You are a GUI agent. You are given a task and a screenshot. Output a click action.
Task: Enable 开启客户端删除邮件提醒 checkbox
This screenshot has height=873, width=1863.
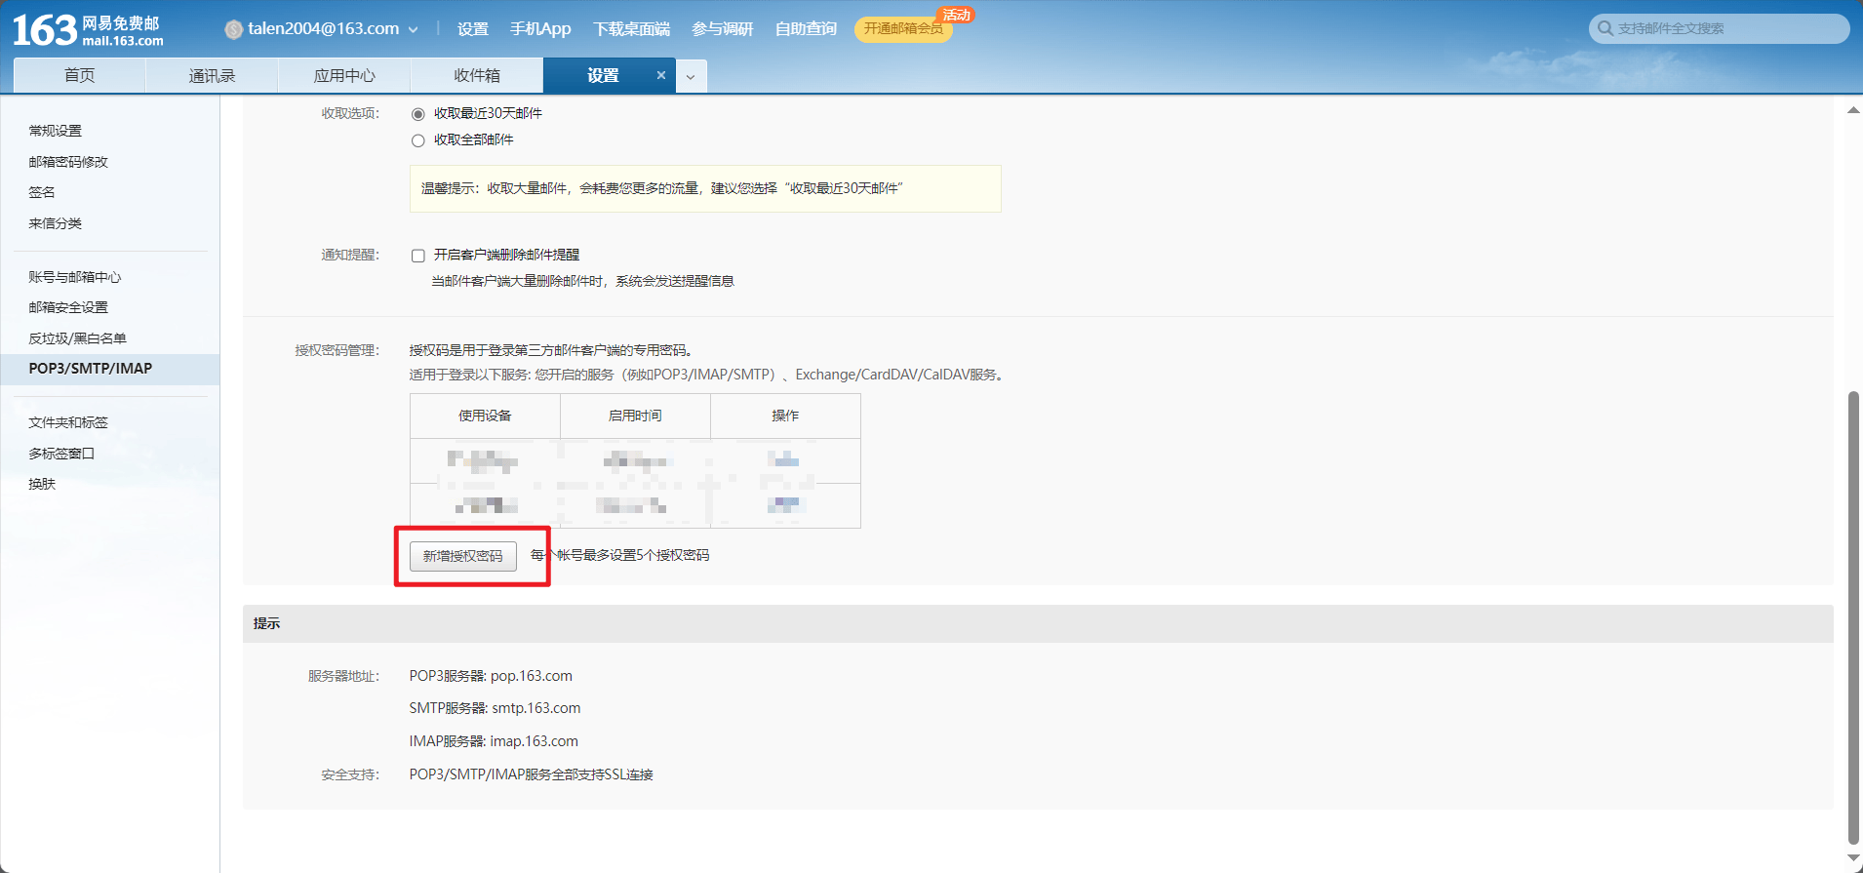[x=418, y=256]
